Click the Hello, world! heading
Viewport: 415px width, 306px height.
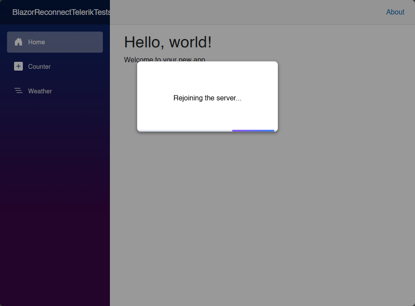pos(167,42)
